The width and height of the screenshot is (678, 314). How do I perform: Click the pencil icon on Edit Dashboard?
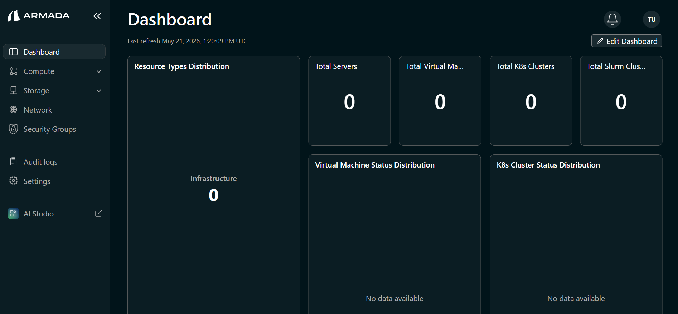pyautogui.click(x=600, y=41)
